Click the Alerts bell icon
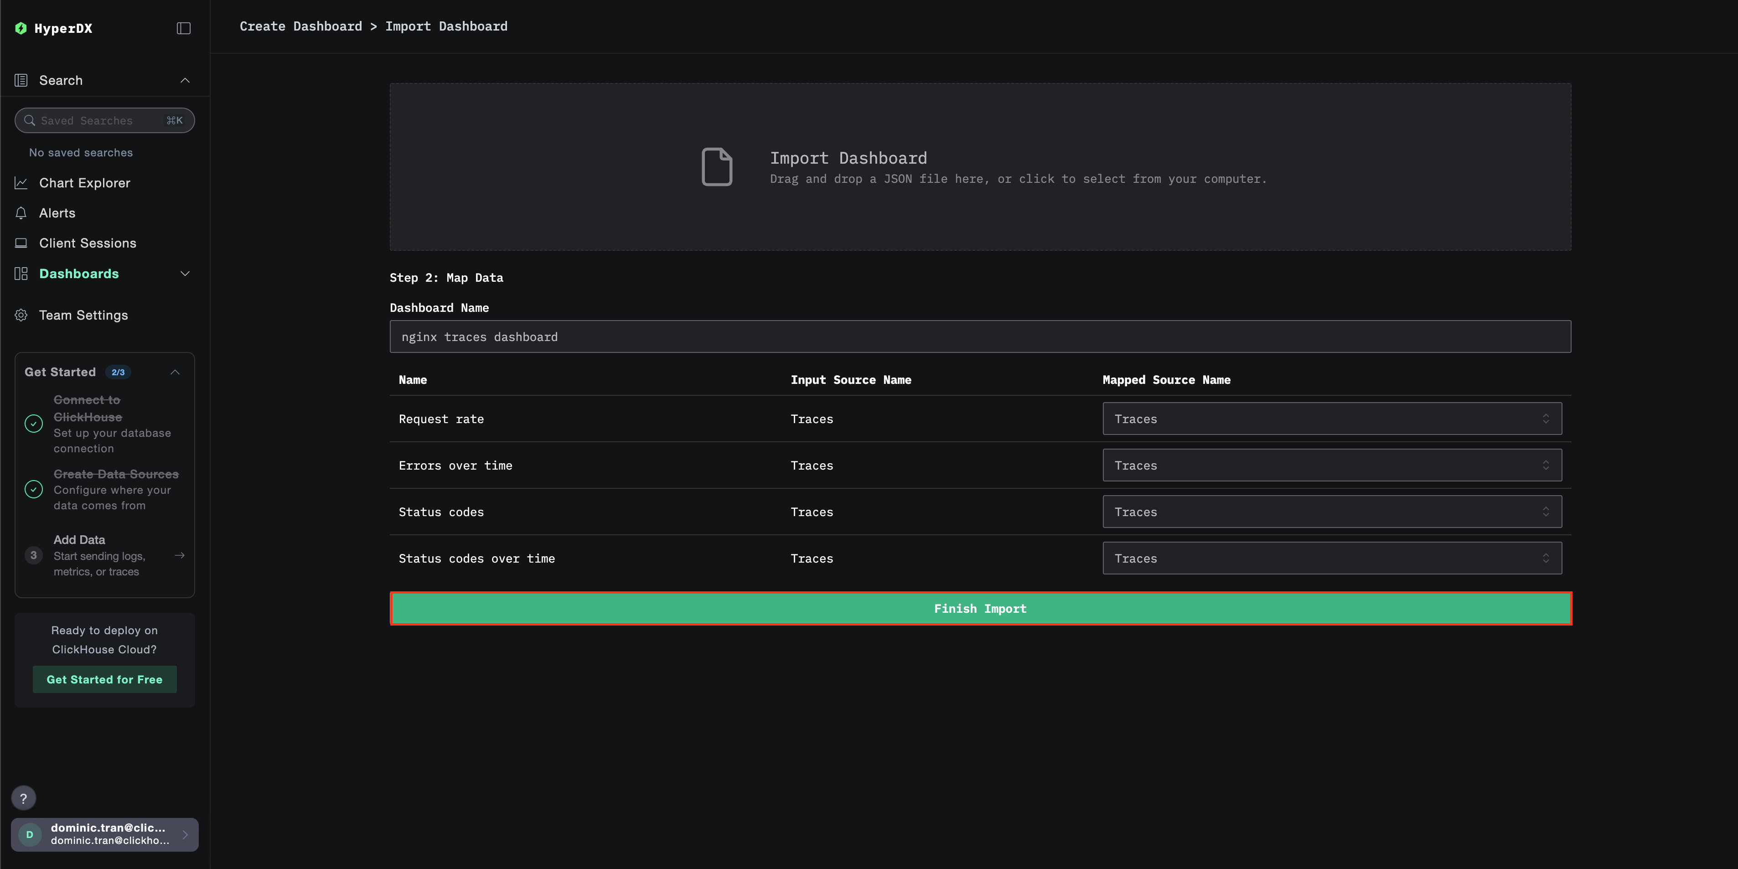The image size is (1738, 869). pyautogui.click(x=21, y=213)
